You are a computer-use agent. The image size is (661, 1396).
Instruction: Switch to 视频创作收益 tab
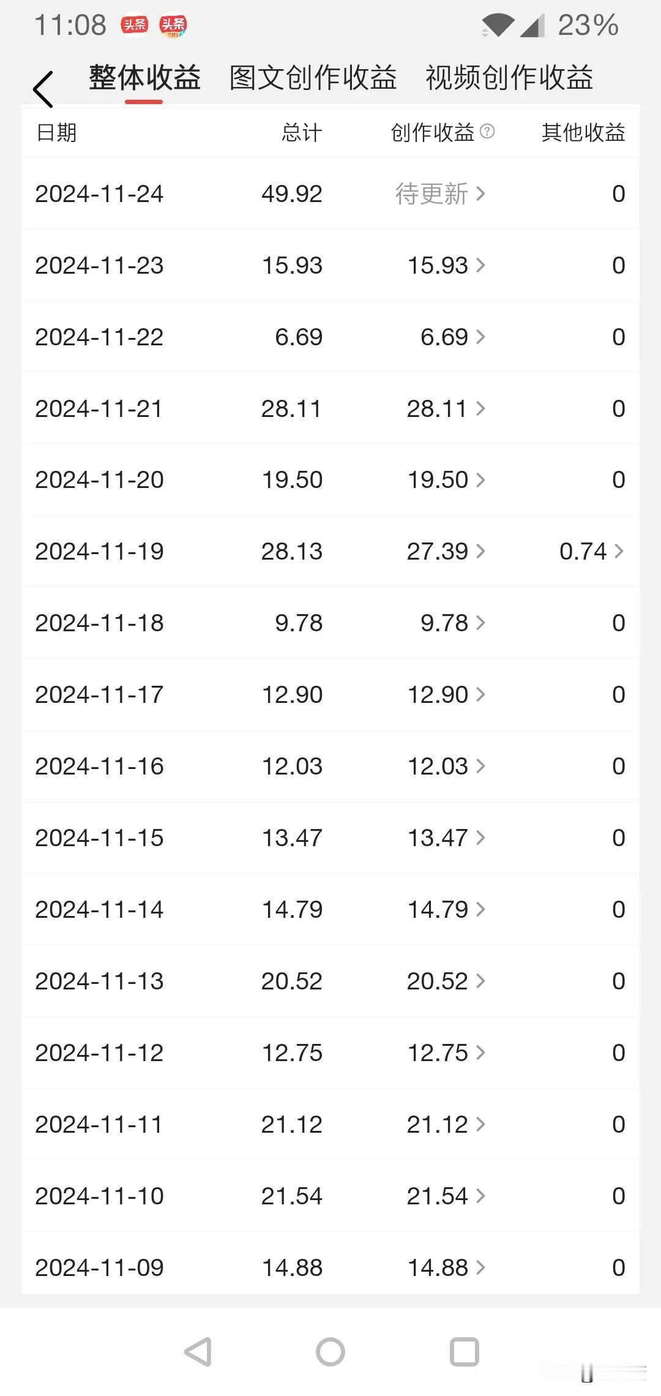coord(509,78)
